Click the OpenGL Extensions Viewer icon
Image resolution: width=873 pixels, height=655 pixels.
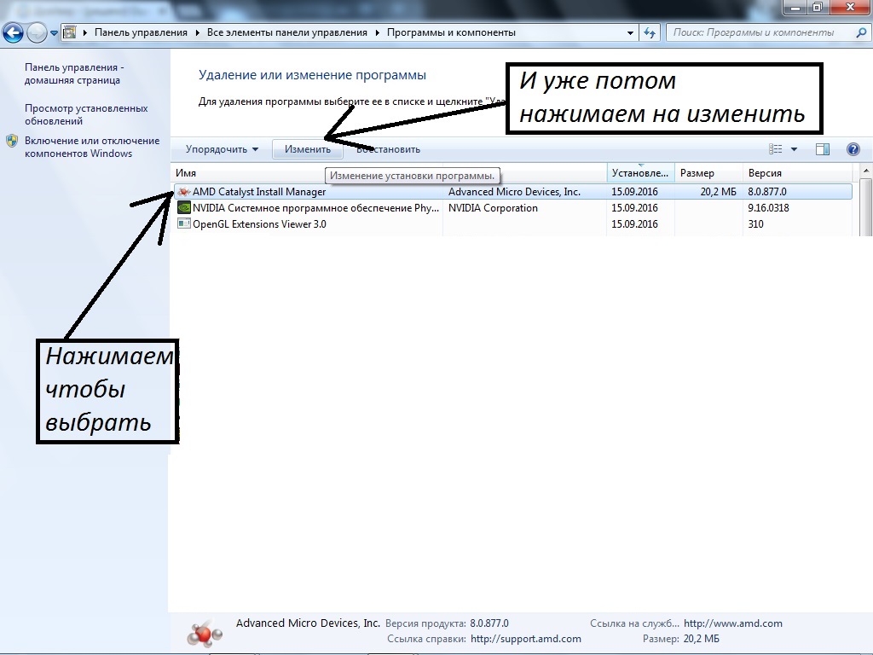point(183,224)
